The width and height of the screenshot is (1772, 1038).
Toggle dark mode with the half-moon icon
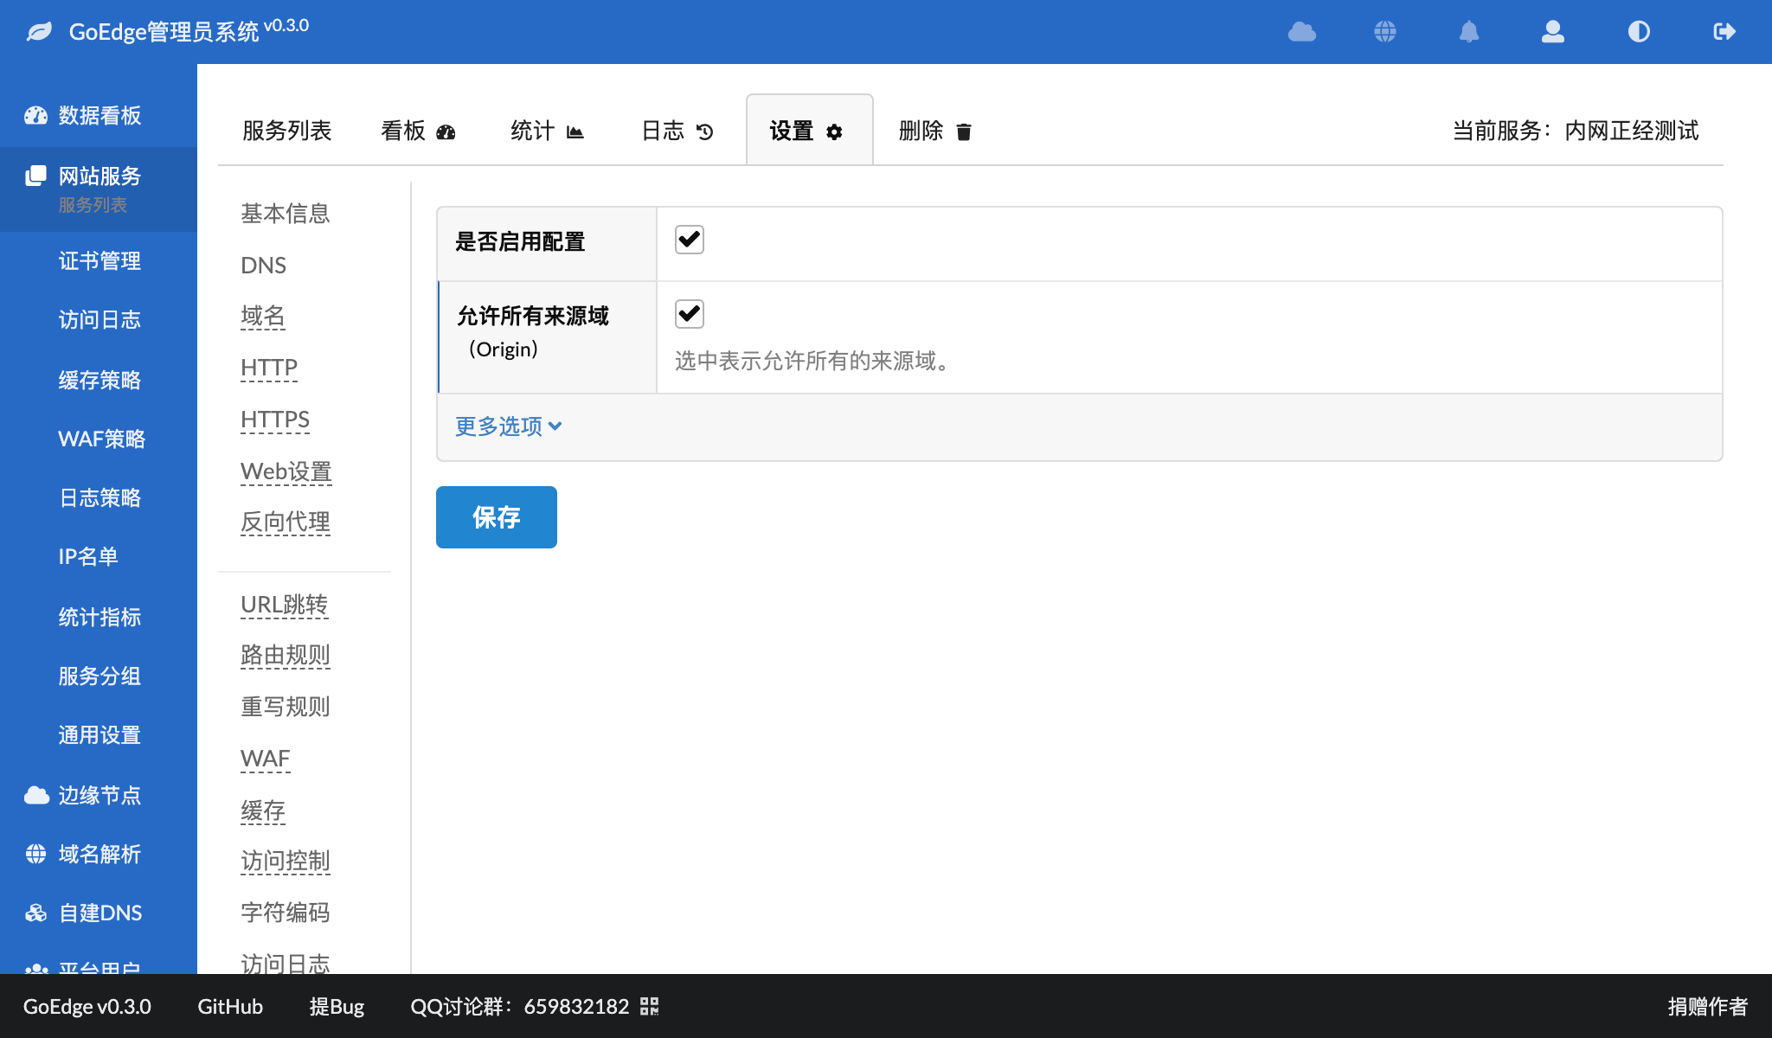point(1638,32)
